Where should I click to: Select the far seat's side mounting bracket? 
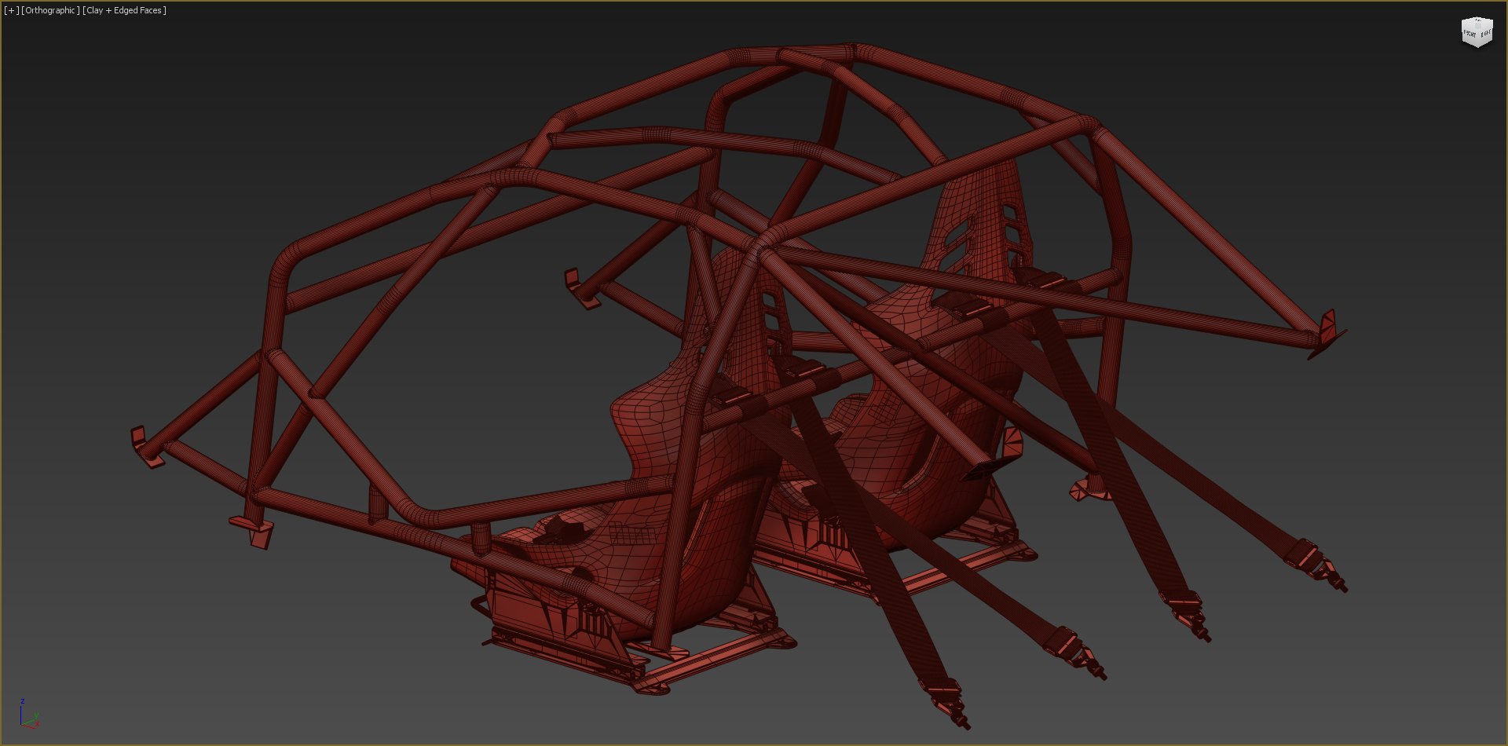coord(1012,444)
